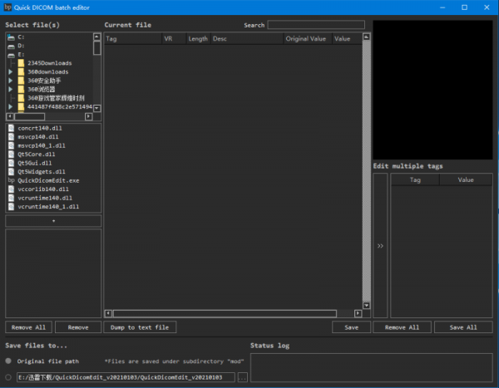Click Value header in Edit multiple tags

click(x=466, y=180)
